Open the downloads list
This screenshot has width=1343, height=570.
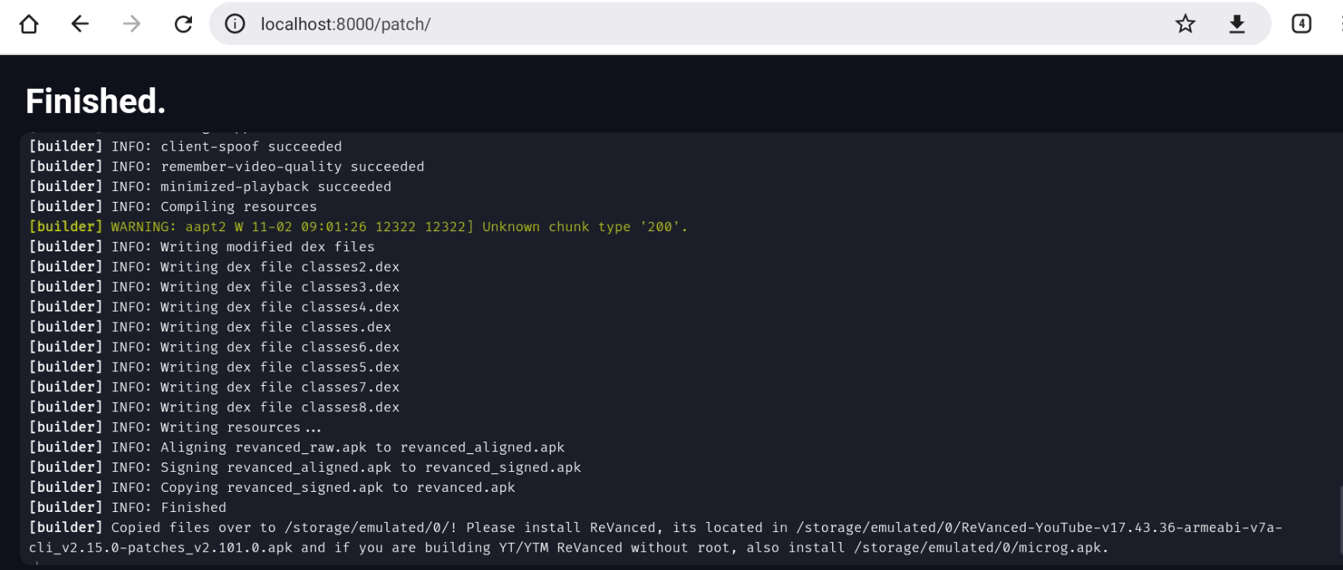click(1236, 24)
